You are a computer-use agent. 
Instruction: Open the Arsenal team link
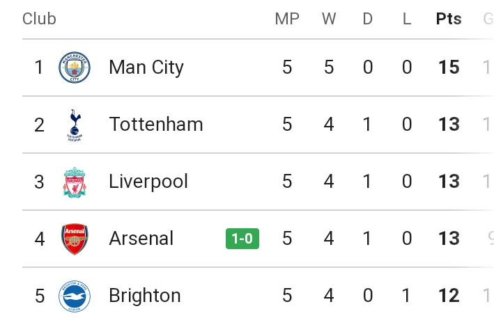click(x=141, y=239)
